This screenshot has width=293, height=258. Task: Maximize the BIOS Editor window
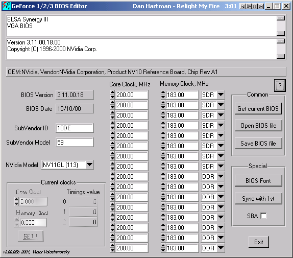(277, 6)
